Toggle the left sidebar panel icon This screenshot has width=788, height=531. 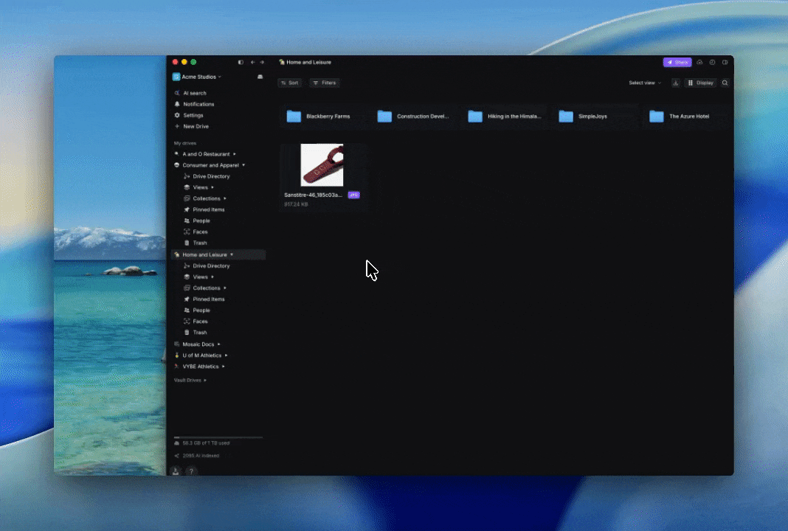point(241,63)
